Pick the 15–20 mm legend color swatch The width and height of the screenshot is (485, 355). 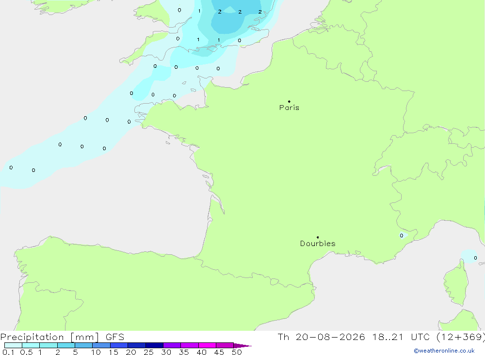119,345
